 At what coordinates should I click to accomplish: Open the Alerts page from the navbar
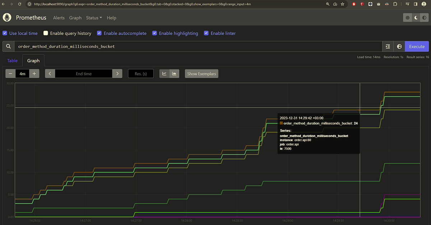coord(59,18)
